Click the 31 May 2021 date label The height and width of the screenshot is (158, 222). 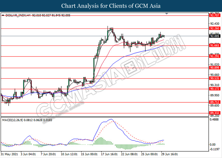pos(9,154)
